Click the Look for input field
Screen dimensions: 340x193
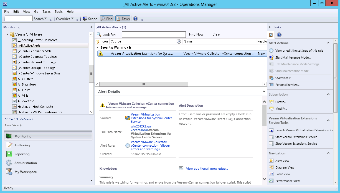pos(154,34)
